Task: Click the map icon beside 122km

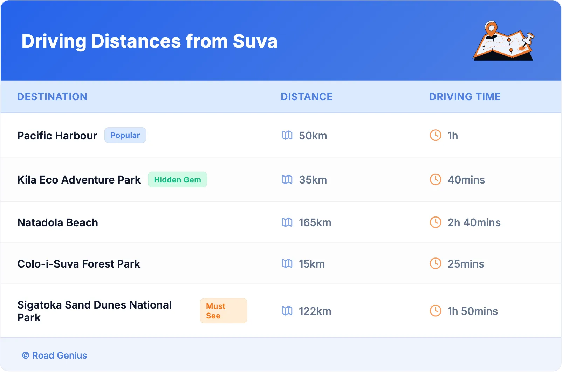Action: pyautogui.click(x=287, y=311)
